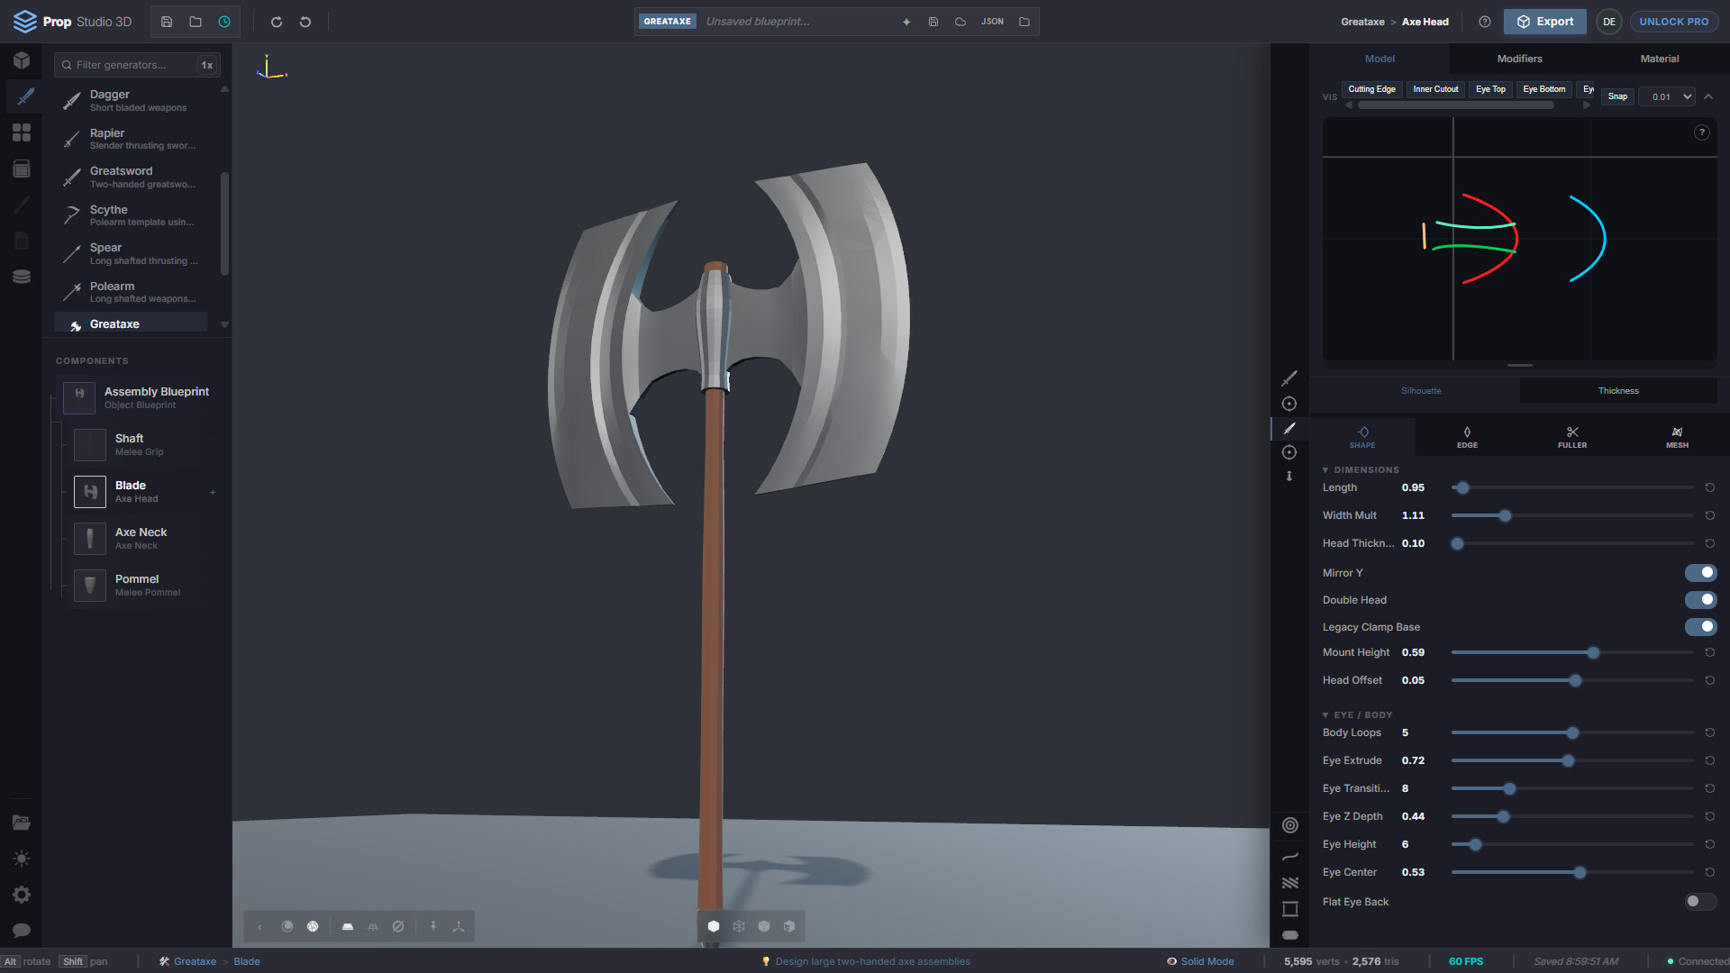The height and width of the screenshot is (973, 1730).
Task: Click the Export button
Action: point(1545,22)
